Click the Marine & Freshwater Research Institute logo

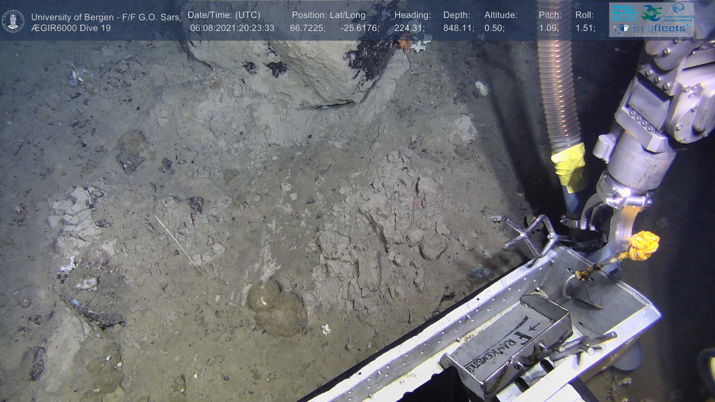(679, 12)
